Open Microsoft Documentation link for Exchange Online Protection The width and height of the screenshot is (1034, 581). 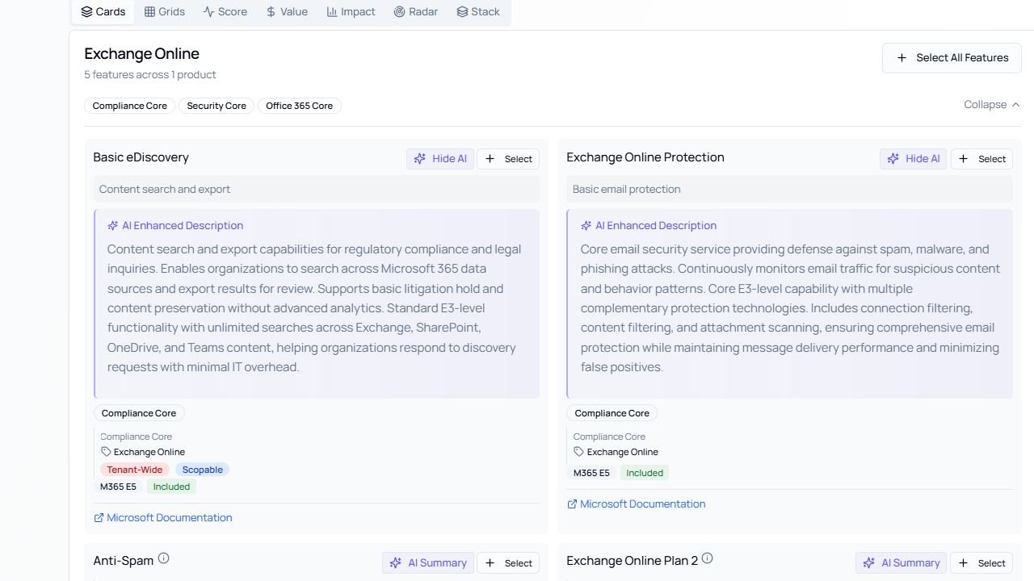tap(637, 504)
